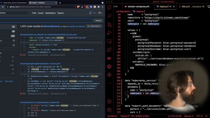The image size is (210, 118).
Task: Click the charts.bitnami.com URL in code
Action: click(x=167, y=17)
